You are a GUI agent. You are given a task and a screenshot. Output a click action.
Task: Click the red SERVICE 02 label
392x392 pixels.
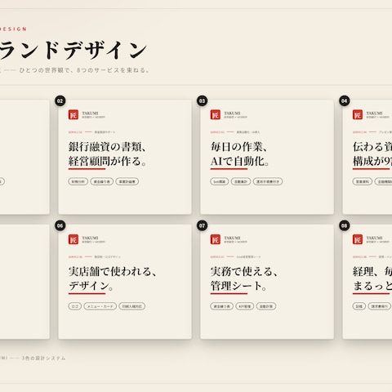point(75,132)
